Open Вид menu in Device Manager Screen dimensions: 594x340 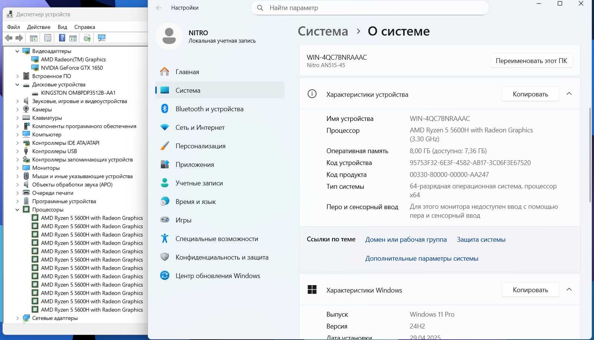point(62,27)
